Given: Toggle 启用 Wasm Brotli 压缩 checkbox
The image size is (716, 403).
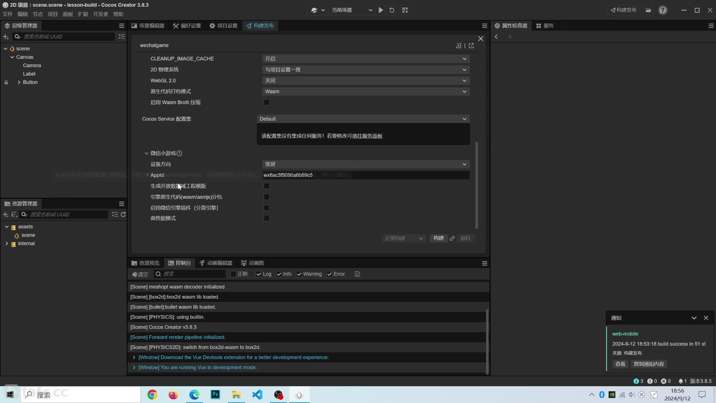Looking at the screenshot, I should (266, 102).
